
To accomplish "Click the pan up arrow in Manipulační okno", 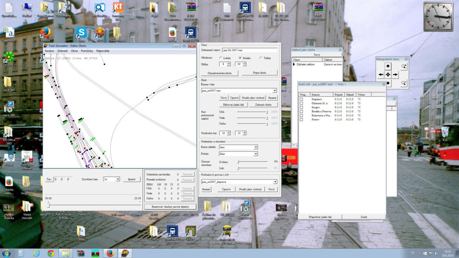I will click(x=388, y=66).
